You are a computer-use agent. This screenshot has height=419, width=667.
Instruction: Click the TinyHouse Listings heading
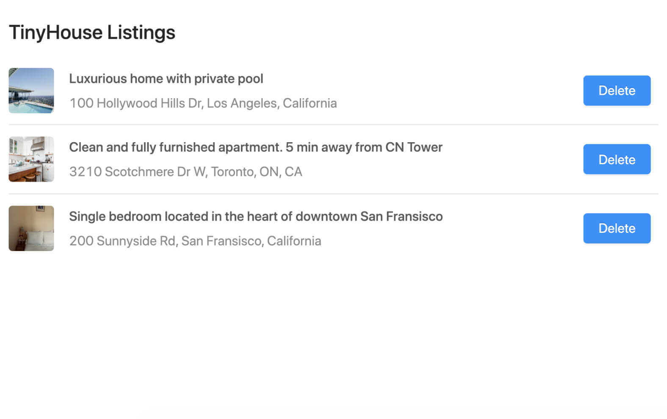click(92, 33)
